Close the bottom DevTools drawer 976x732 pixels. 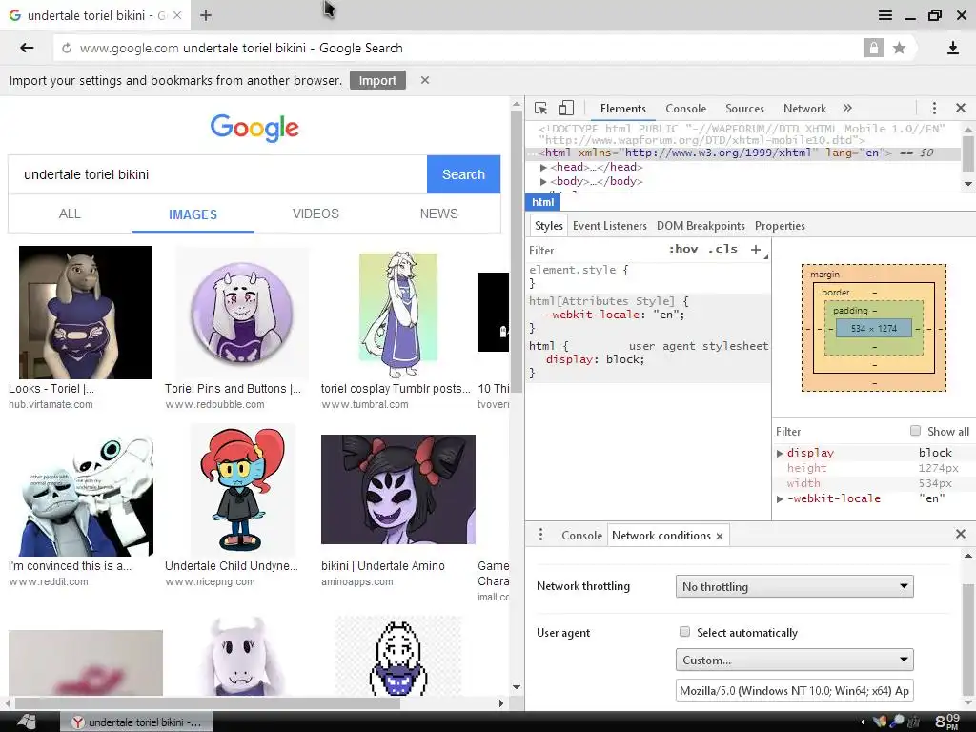point(961,534)
